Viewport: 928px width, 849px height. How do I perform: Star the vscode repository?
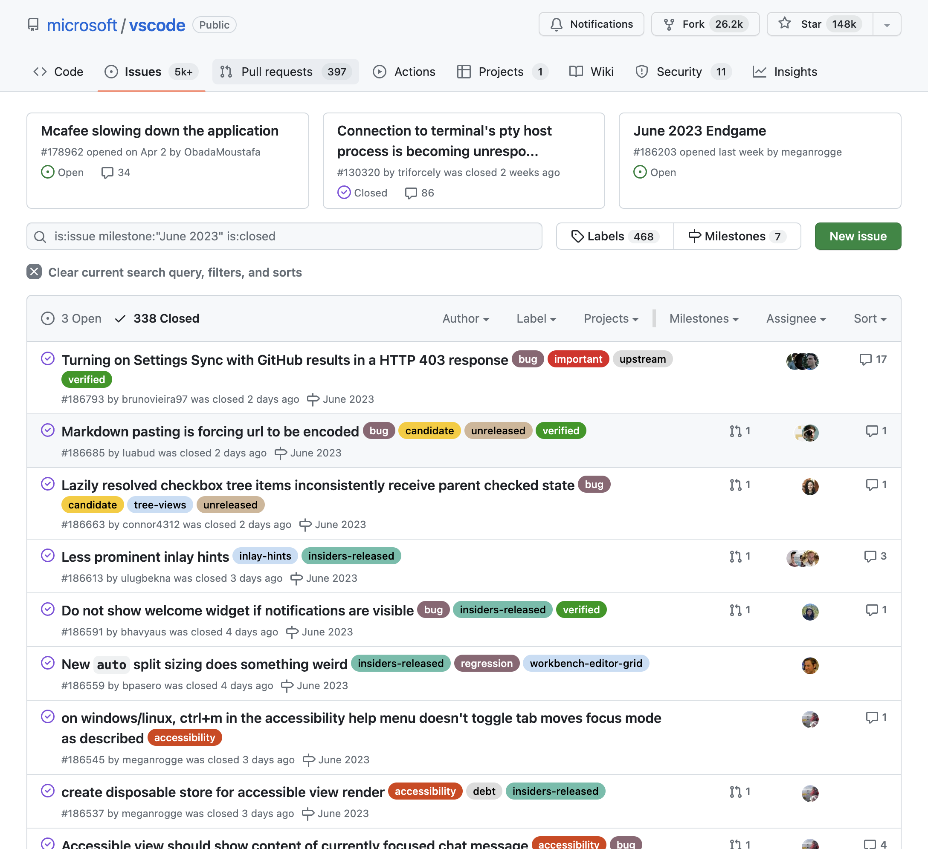820,24
